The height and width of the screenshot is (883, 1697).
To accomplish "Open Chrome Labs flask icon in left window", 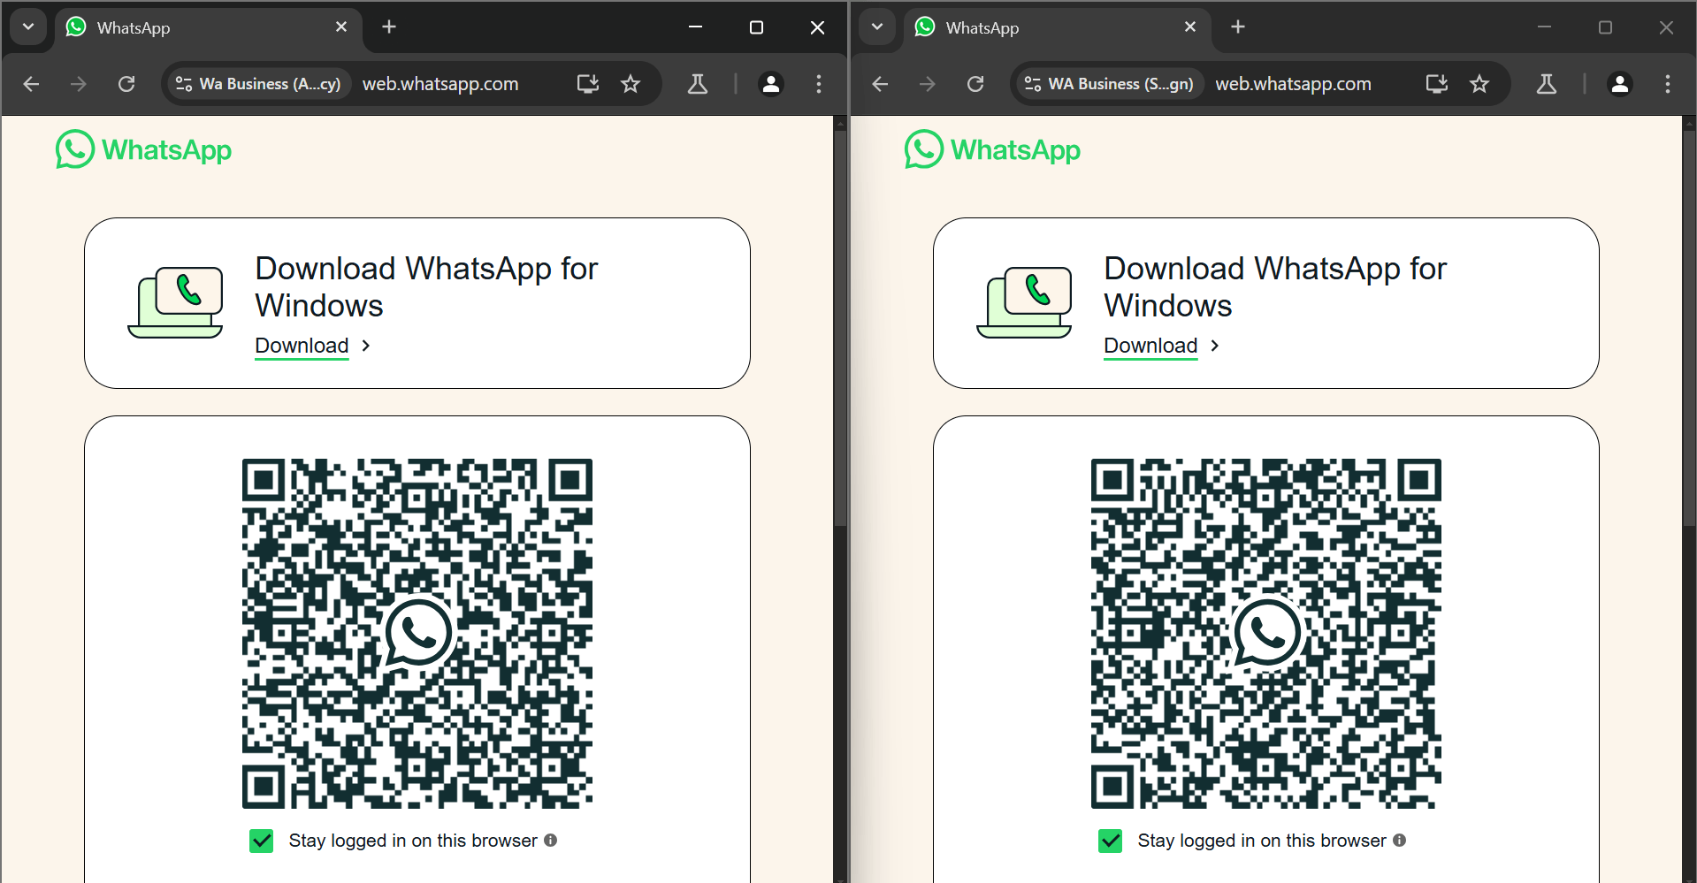I will pos(698,84).
